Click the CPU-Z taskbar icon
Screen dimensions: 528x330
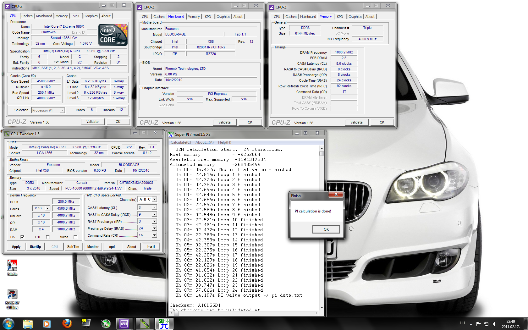coord(124,323)
